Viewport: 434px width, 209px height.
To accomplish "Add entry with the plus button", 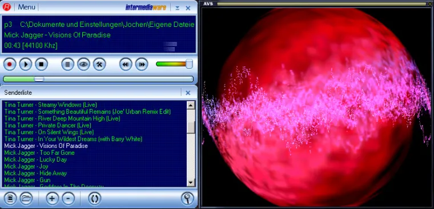I will 53,198.
